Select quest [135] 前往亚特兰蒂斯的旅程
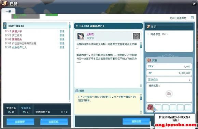198x129 pixels. 20,44
